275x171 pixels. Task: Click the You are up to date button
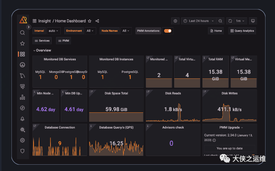[230, 149]
